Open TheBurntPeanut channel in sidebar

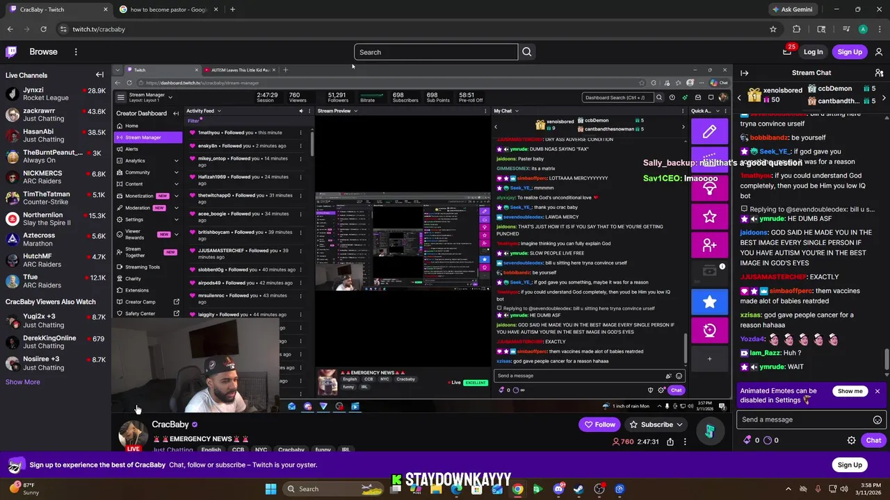click(56, 156)
